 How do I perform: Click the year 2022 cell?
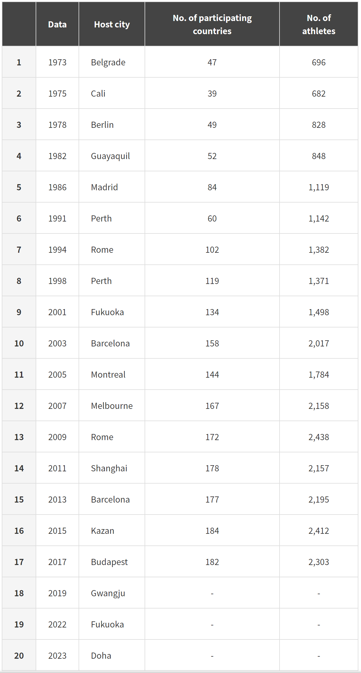click(x=57, y=624)
